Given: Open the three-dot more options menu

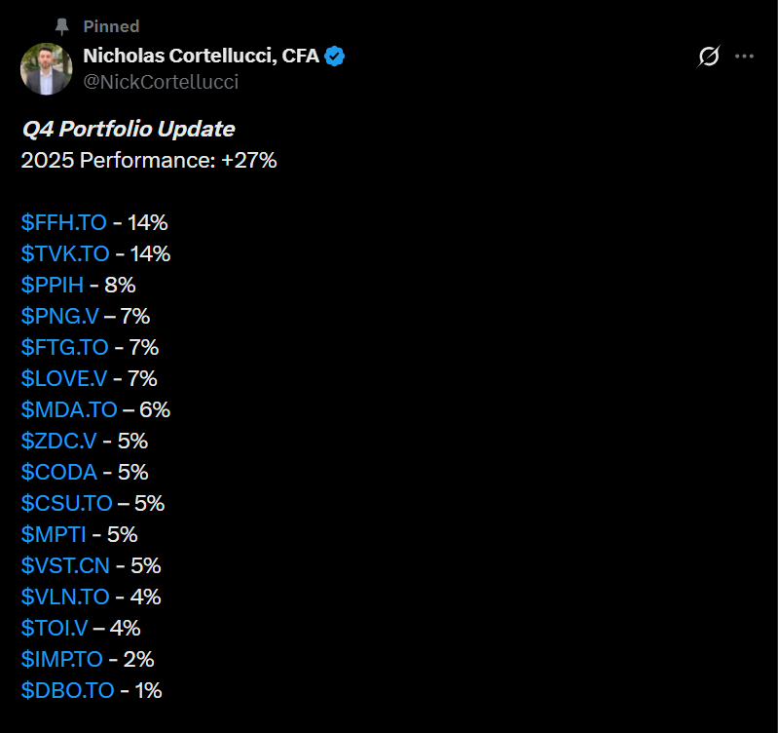Looking at the screenshot, I should [x=745, y=57].
